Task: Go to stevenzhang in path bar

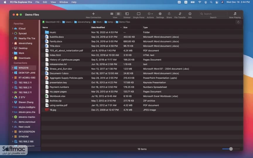Action: (82, 22)
